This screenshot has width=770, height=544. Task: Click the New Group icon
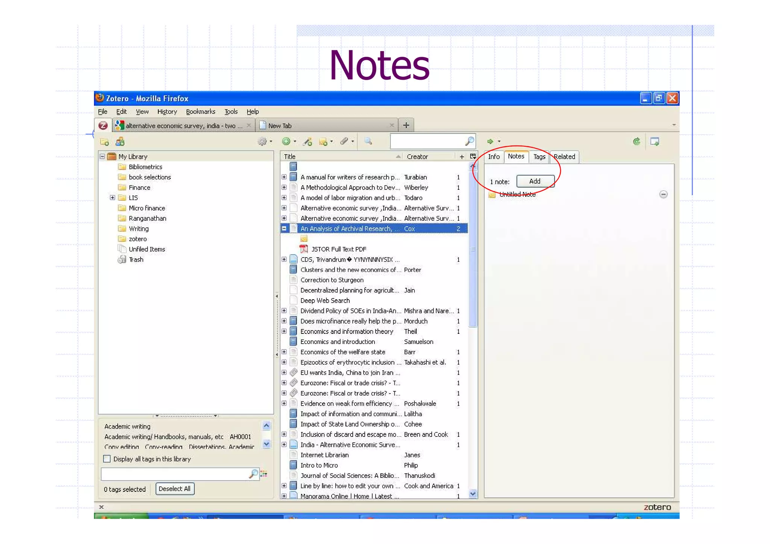pyautogui.click(x=120, y=142)
